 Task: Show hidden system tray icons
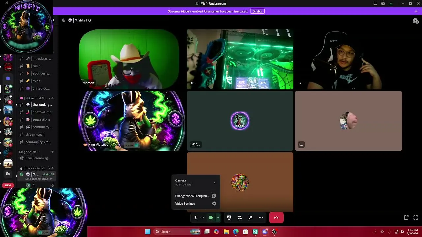tap(375, 232)
